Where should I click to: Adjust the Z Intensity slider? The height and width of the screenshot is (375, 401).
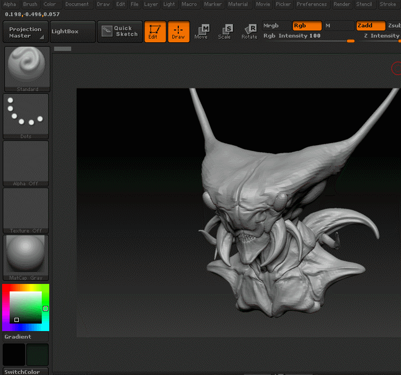[x=380, y=37]
